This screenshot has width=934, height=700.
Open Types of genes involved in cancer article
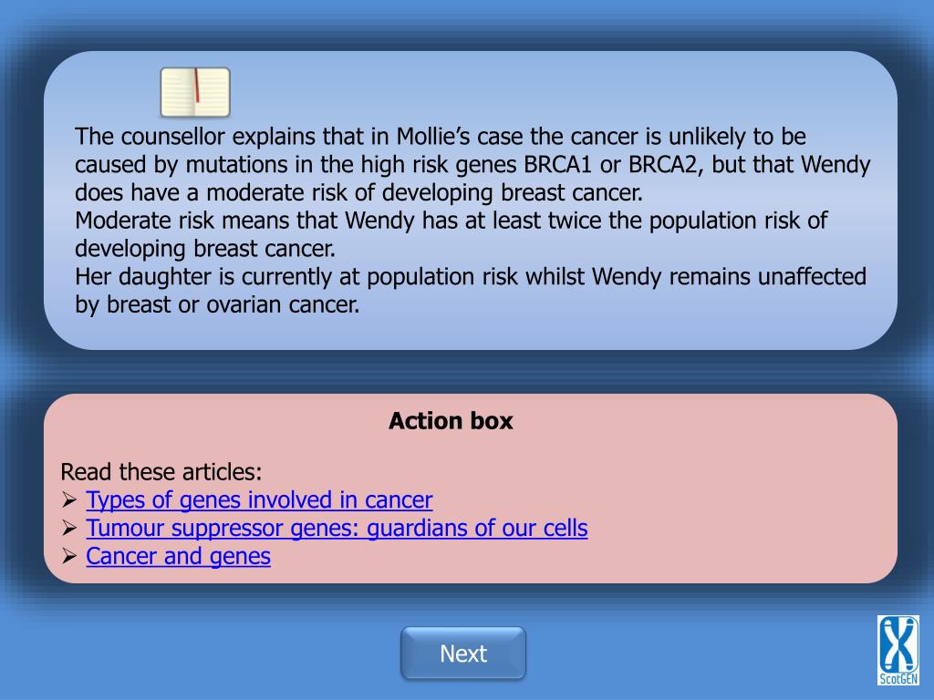point(259,500)
